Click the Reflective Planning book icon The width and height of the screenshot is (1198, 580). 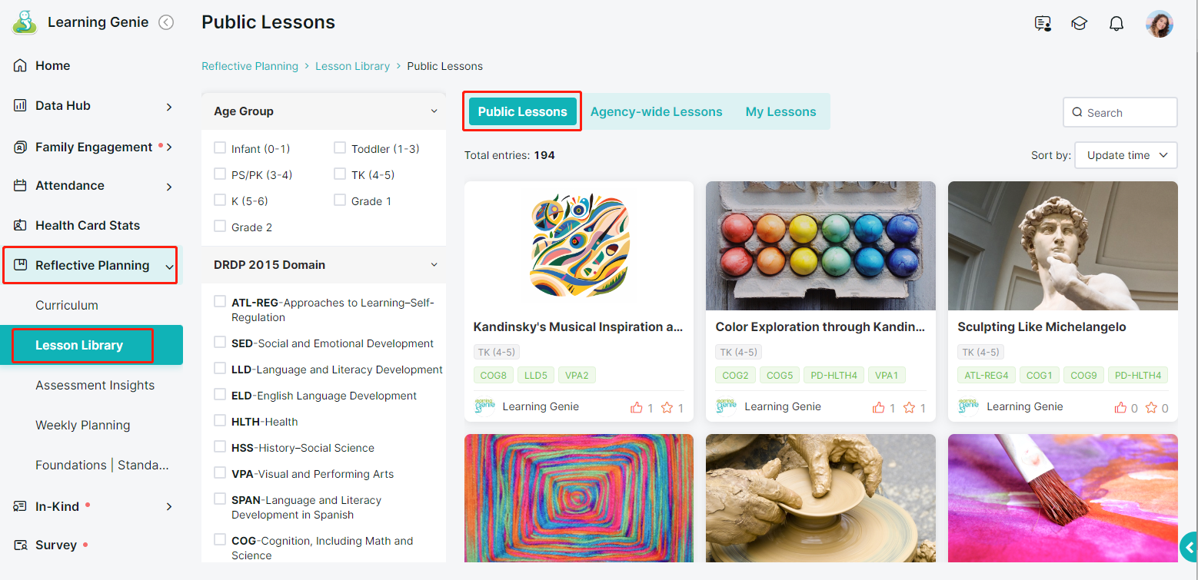click(x=21, y=265)
